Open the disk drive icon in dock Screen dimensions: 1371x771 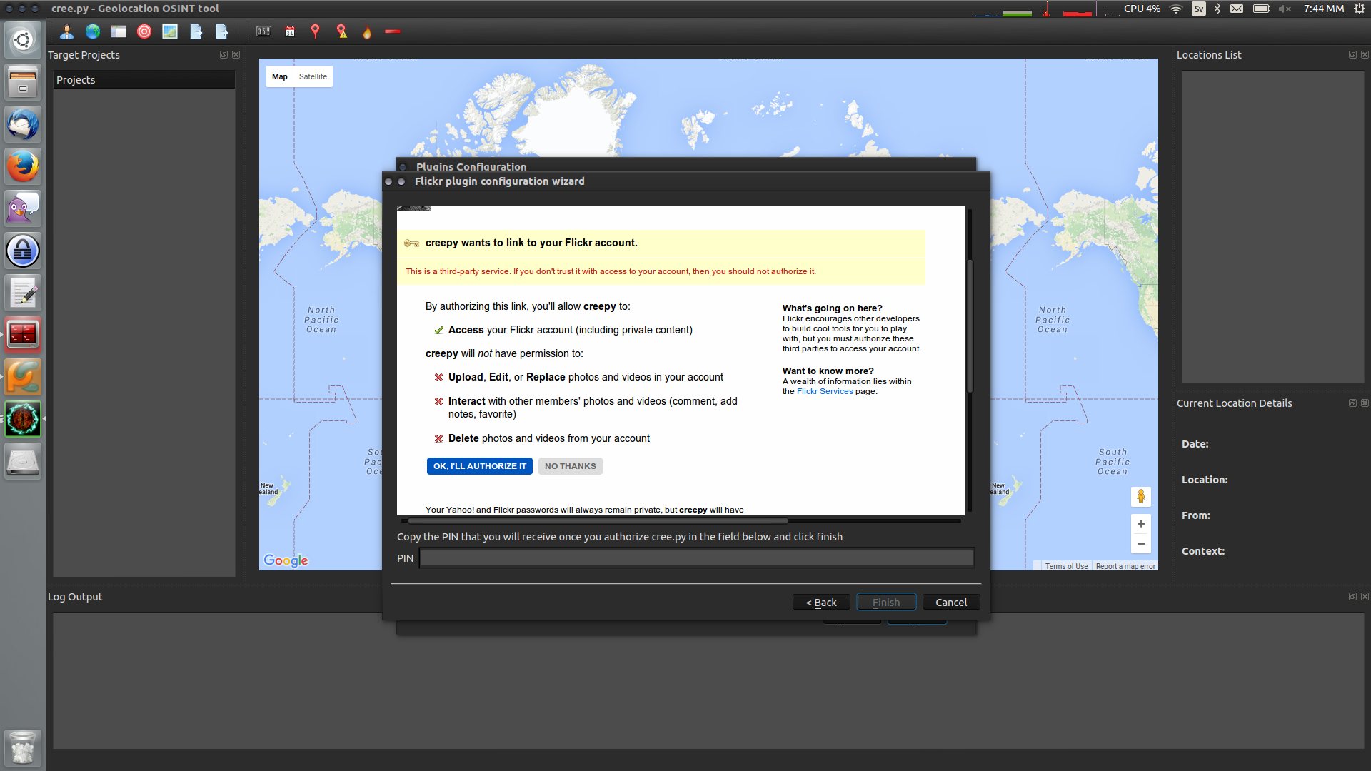pos(23,461)
